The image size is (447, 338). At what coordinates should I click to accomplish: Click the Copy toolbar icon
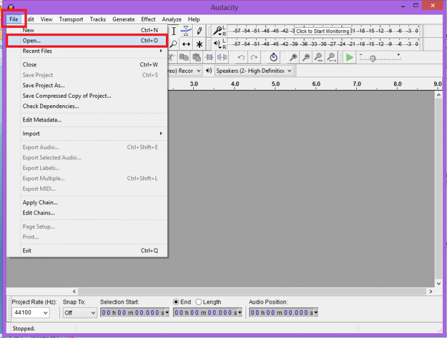click(x=184, y=58)
